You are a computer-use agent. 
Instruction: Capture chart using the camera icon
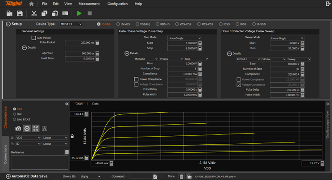(18, 129)
